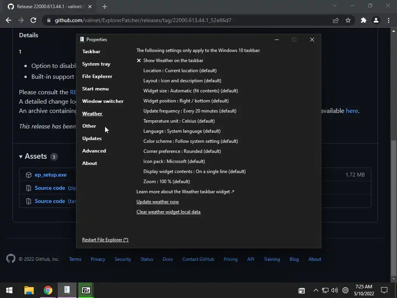Switch to File Explorer section
The image size is (397, 298).
(97, 76)
